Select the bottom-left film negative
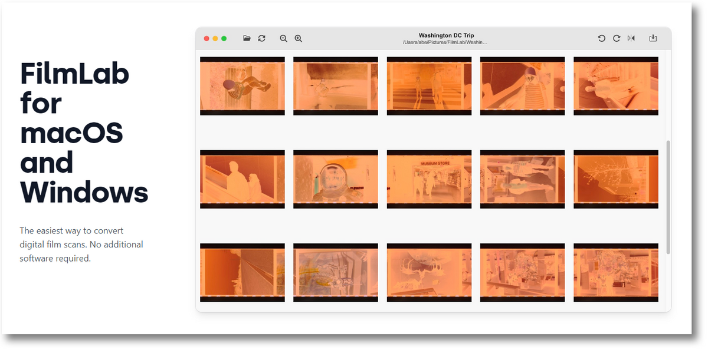The height and width of the screenshot is (350, 708). pos(242,272)
